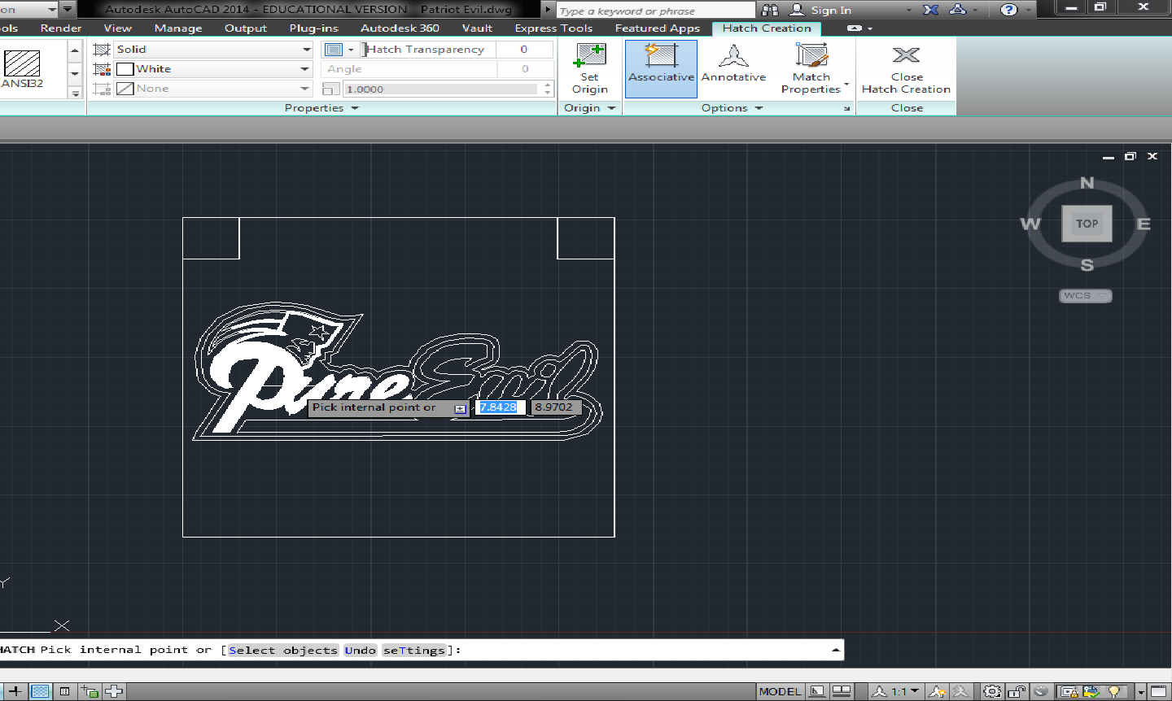Click the hatch transparency type icon
The height and width of the screenshot is (701, 1172).
[x=334, y=50]
